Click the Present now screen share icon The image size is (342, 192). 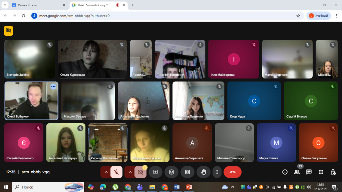click(155, 172)
